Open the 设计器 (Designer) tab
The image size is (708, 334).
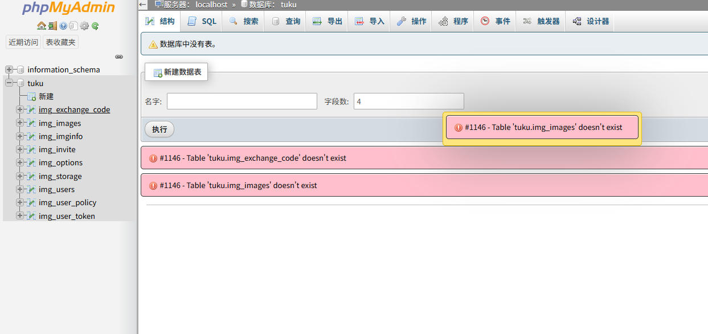coord(591,21)
